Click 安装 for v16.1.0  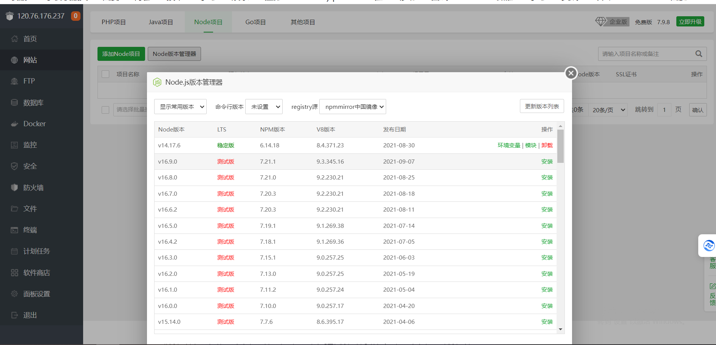coord(547,290)
